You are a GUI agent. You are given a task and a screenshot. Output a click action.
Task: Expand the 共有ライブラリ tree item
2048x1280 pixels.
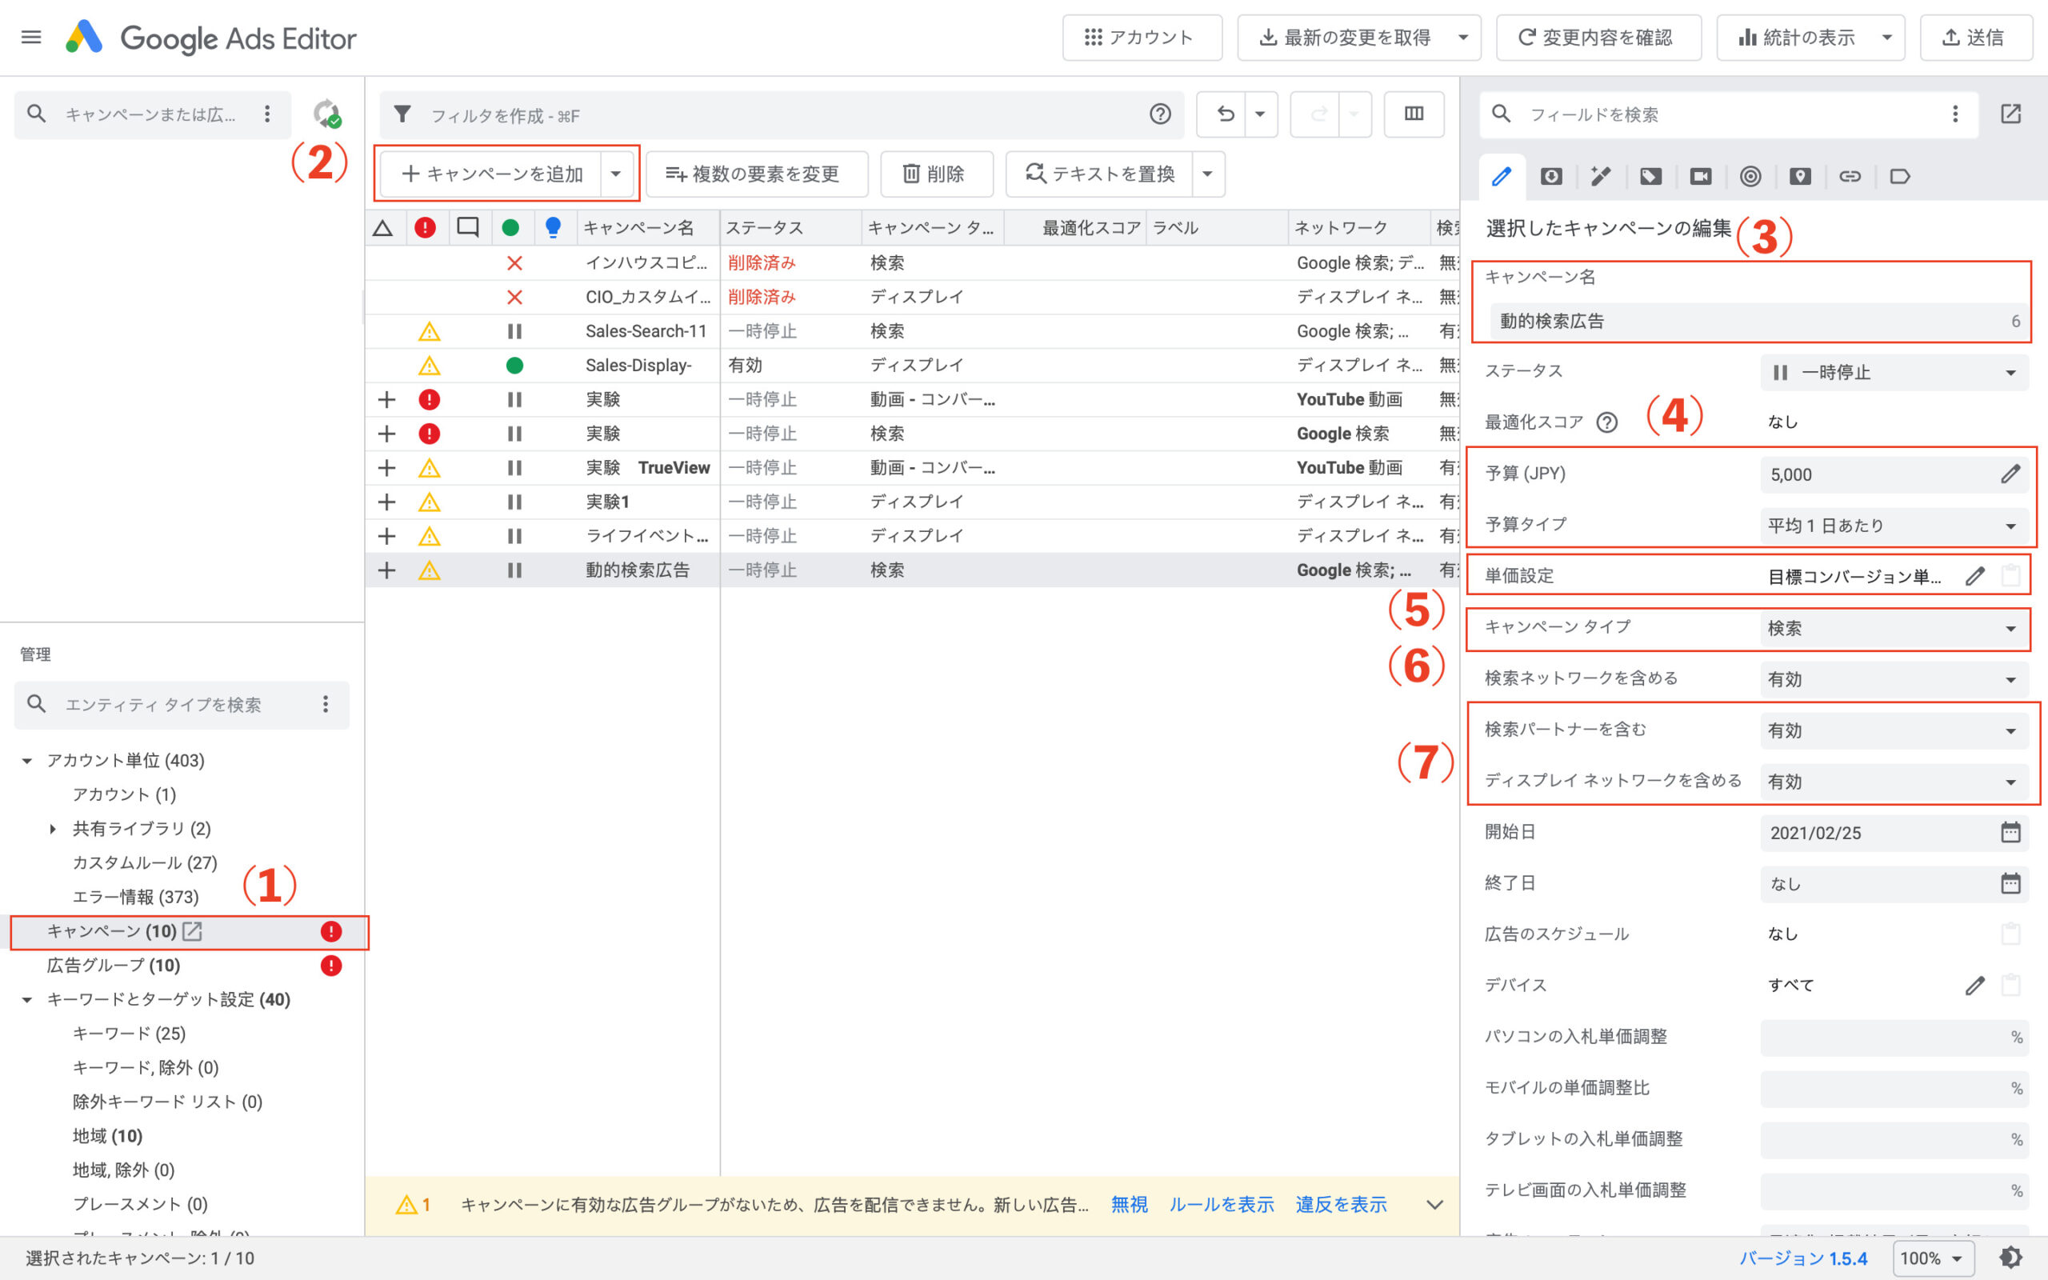point(54,828)
